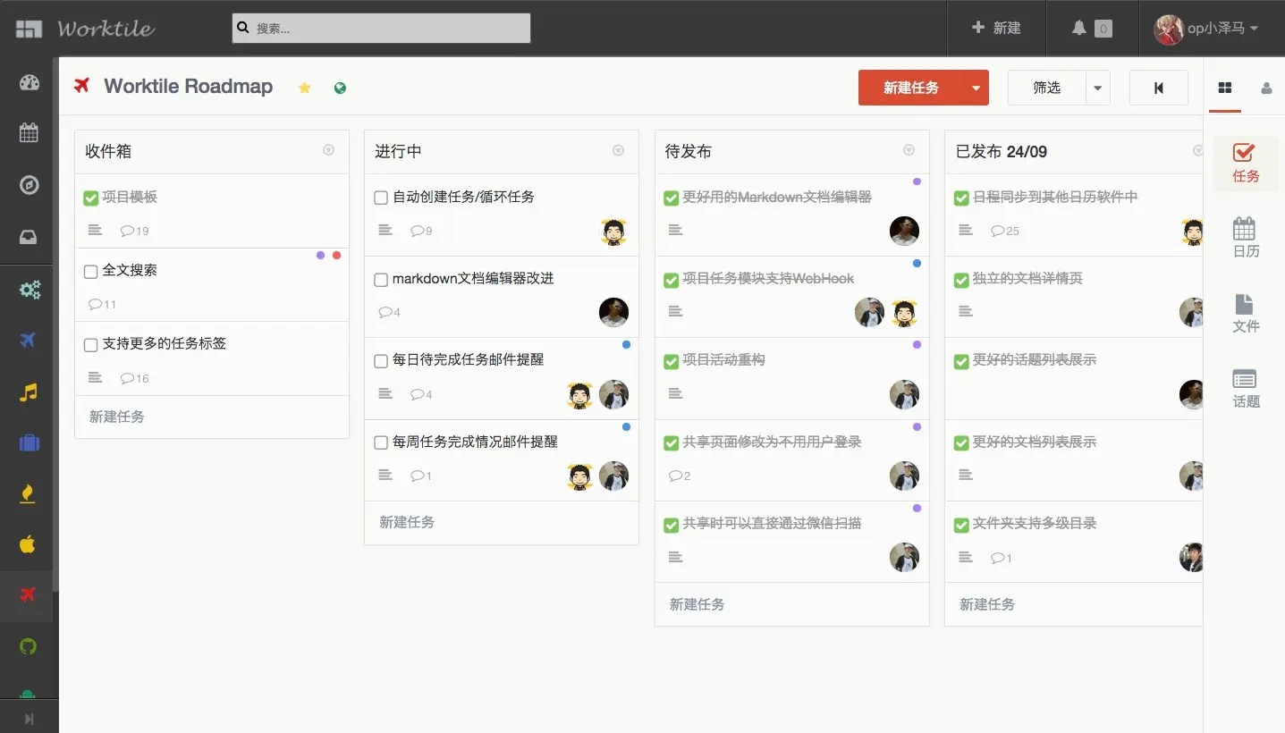
Task: Click the 筛选 filter button
Action: tap(1047, 88)
